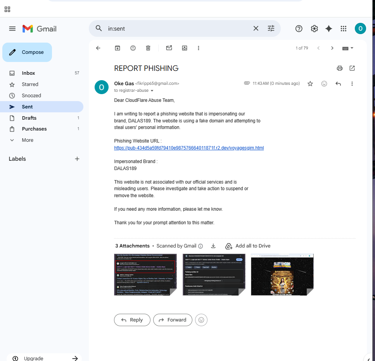Open the first attachment with red box
375x361 pixels.
(145, 275)
